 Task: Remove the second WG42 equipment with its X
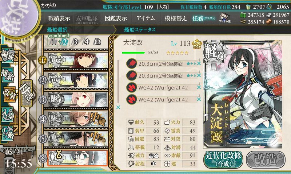[x=199, y=99]
